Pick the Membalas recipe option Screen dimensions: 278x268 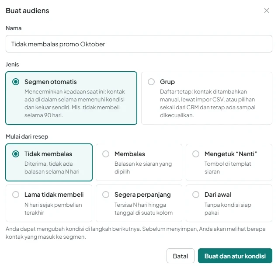coord(139,162)
